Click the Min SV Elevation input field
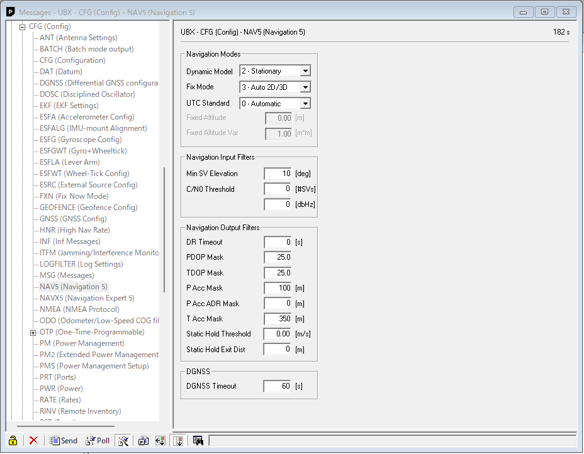 tap(278, 174)
